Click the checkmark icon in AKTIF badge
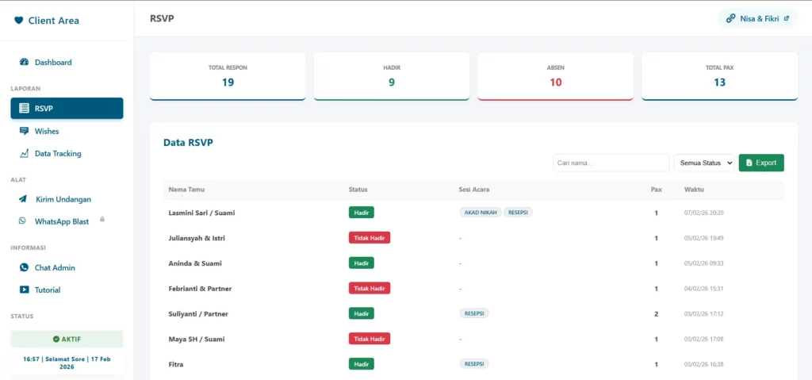 (x=56, y=339)
